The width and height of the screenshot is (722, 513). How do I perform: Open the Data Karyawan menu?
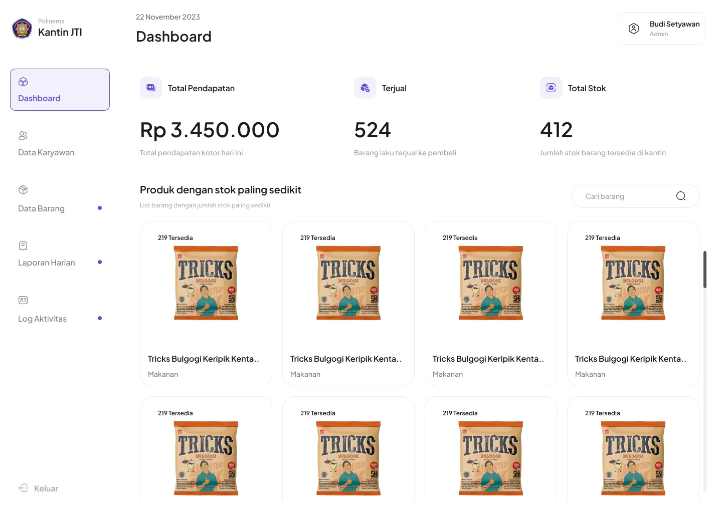pos(46,152)
